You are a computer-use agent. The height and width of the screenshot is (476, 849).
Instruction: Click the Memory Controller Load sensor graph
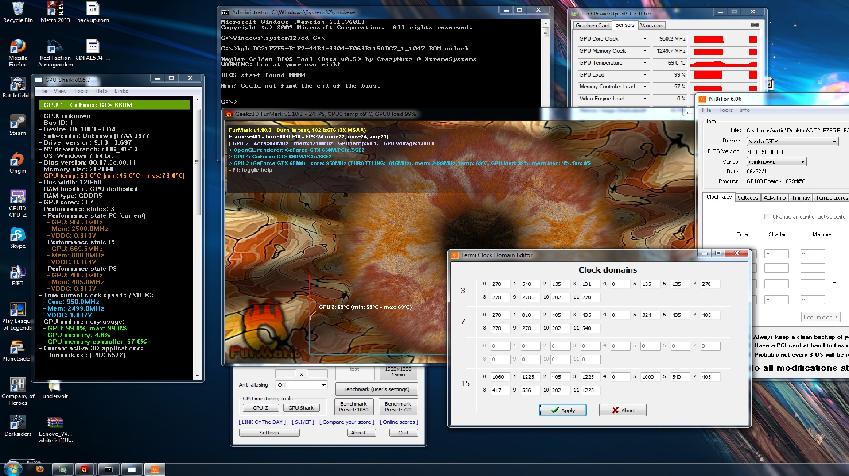(724, 87)
